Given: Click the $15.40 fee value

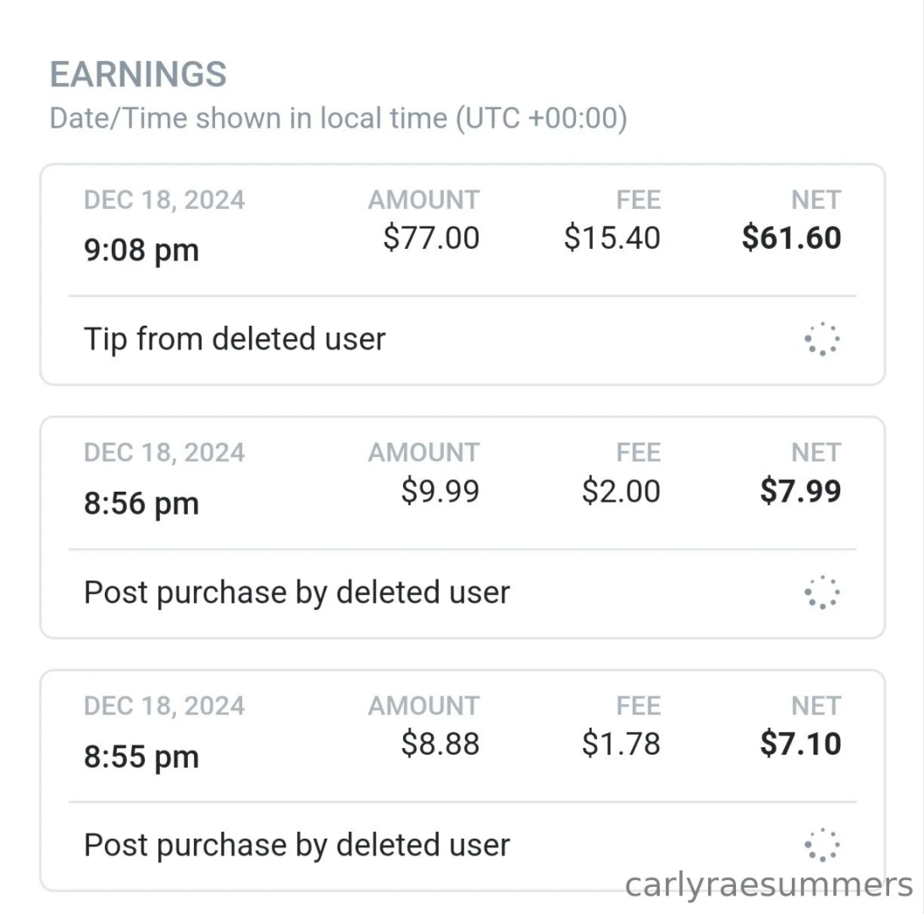Looking at the screenshot, I should pos(611,238).
